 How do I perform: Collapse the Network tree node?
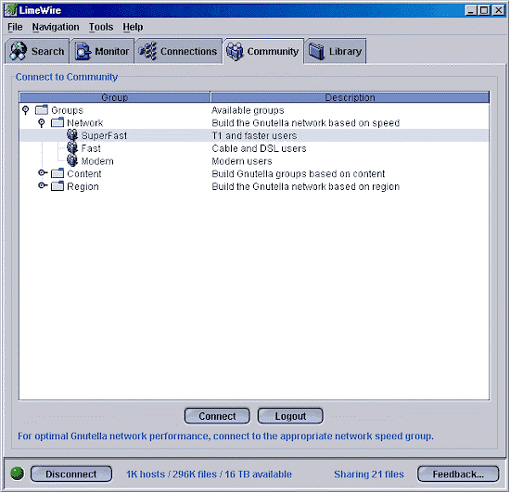point(42,122)
